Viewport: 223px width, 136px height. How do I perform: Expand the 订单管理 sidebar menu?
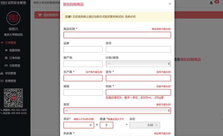click(10, 43)
